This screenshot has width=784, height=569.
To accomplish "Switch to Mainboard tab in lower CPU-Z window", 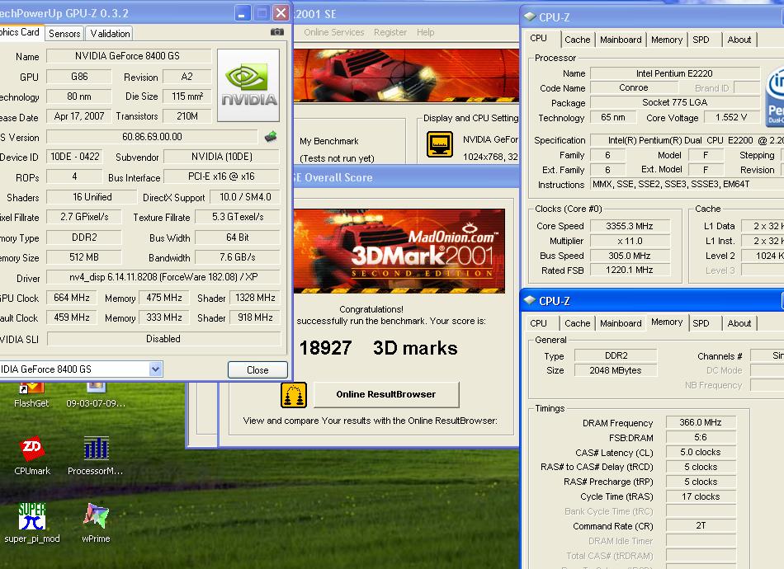I will click(x=621, y=323).
